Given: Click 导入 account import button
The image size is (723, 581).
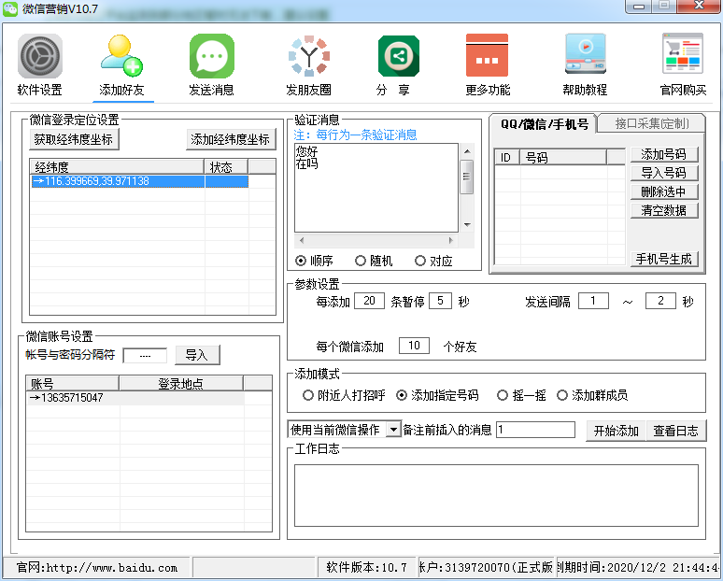Looking at the screenshot, I should [x=197, y=355].
